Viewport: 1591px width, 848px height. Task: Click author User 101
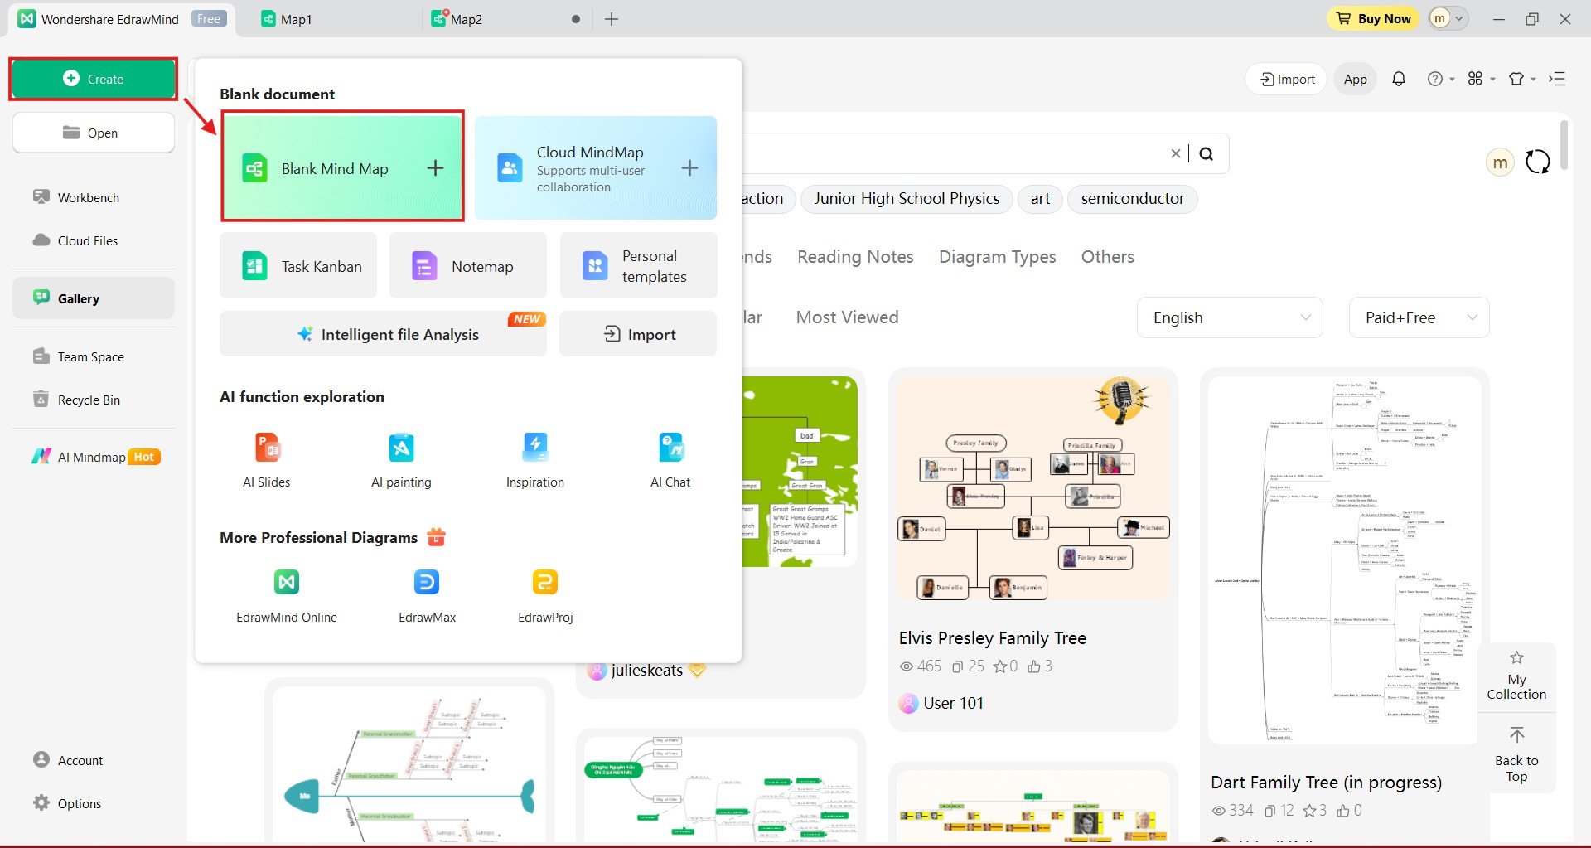[x=953, y=703]
